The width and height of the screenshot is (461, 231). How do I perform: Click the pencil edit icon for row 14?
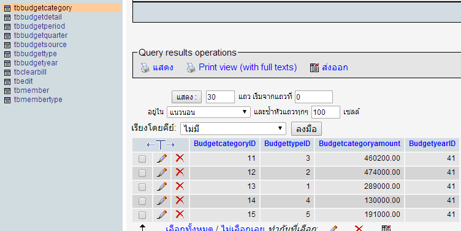pyautogui.click(x=162, y=200)
